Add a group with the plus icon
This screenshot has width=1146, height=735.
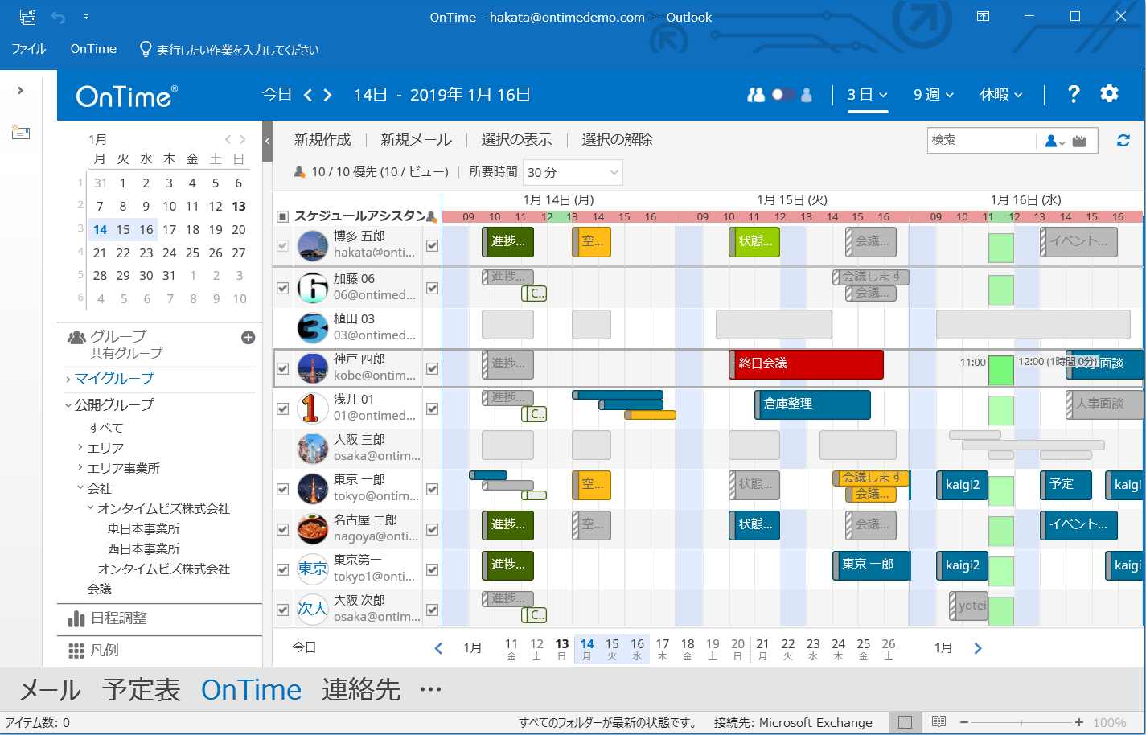[x=248, y=338]
